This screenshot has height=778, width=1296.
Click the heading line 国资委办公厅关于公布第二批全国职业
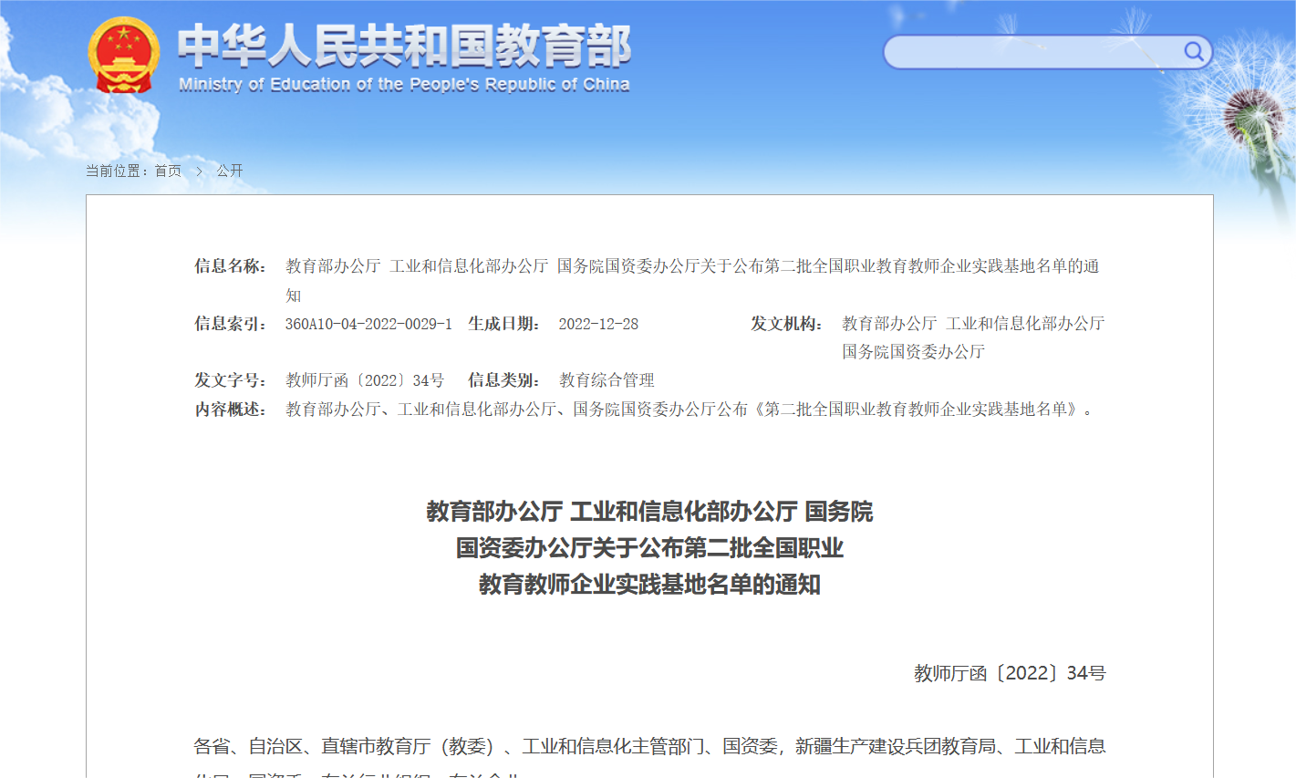(x=649, y=548)
